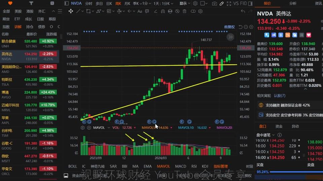Select the rectangle shape drawing tool
Viewport: 323px width, 181px height.
pyautogui.click(x=88, y=11)
